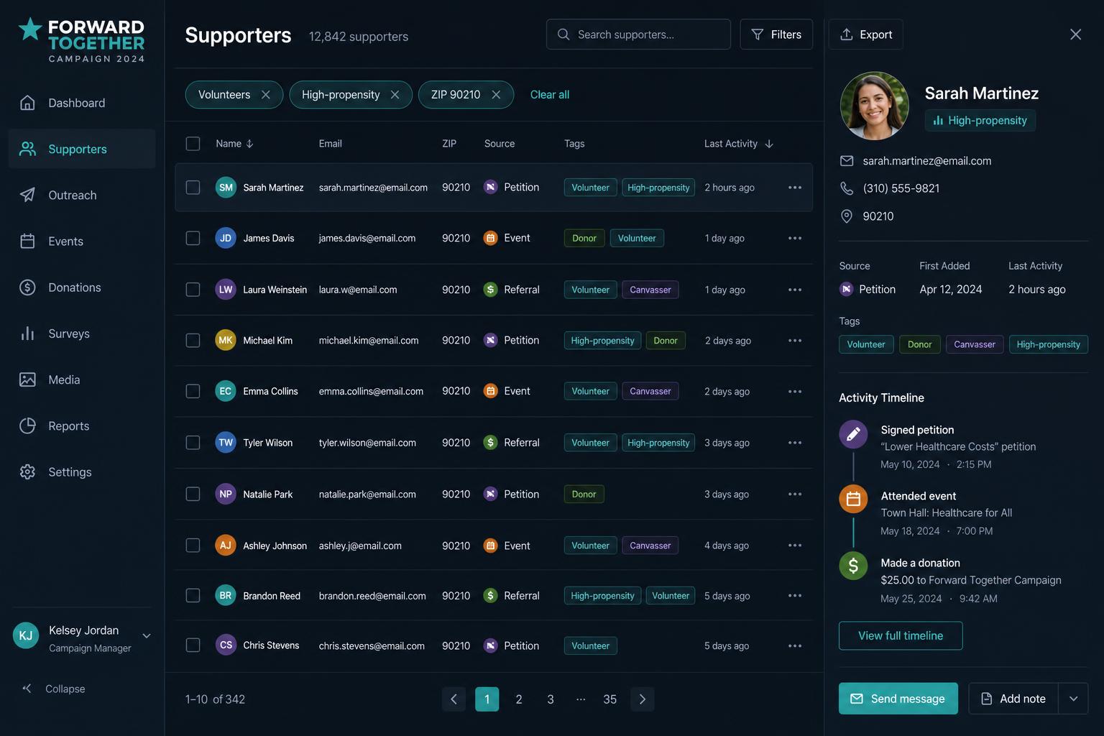Open the Filters button menu
Image resolution: width=1104 pixels, height=736 pixels.
click(x=776, y=34)
